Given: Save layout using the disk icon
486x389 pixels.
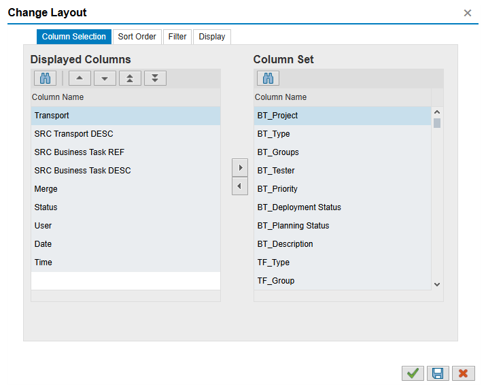Looking at the screenshot, I should pyautogui.click(x=438, y=373).
